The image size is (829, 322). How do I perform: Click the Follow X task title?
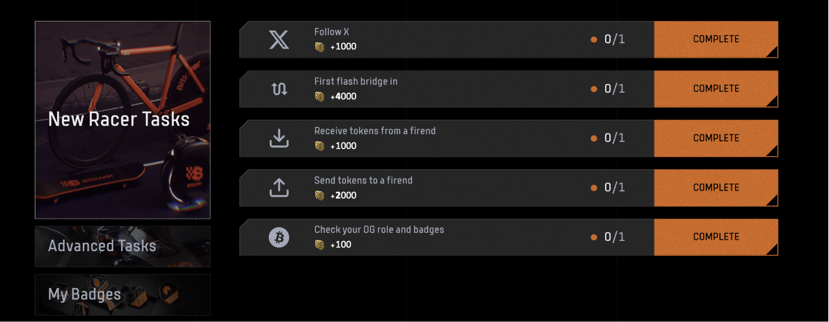(331, 32)
